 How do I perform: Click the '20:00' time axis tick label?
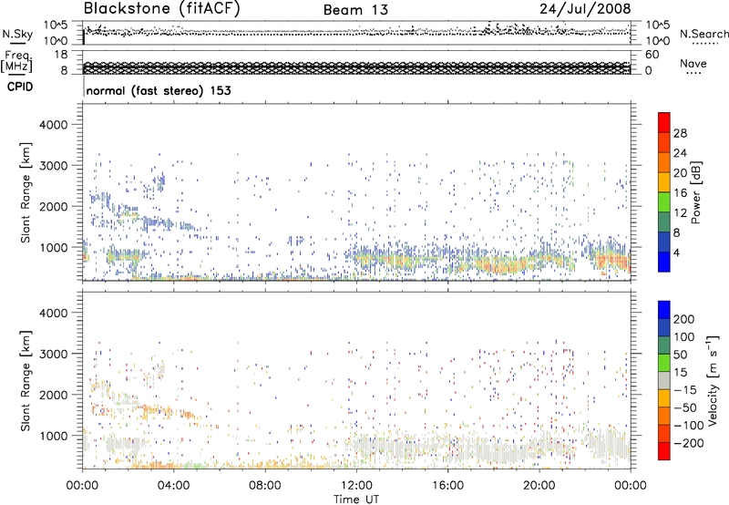[539, 486]
